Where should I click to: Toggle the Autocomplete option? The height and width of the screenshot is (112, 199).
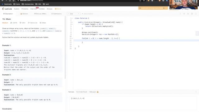[87, 14]
